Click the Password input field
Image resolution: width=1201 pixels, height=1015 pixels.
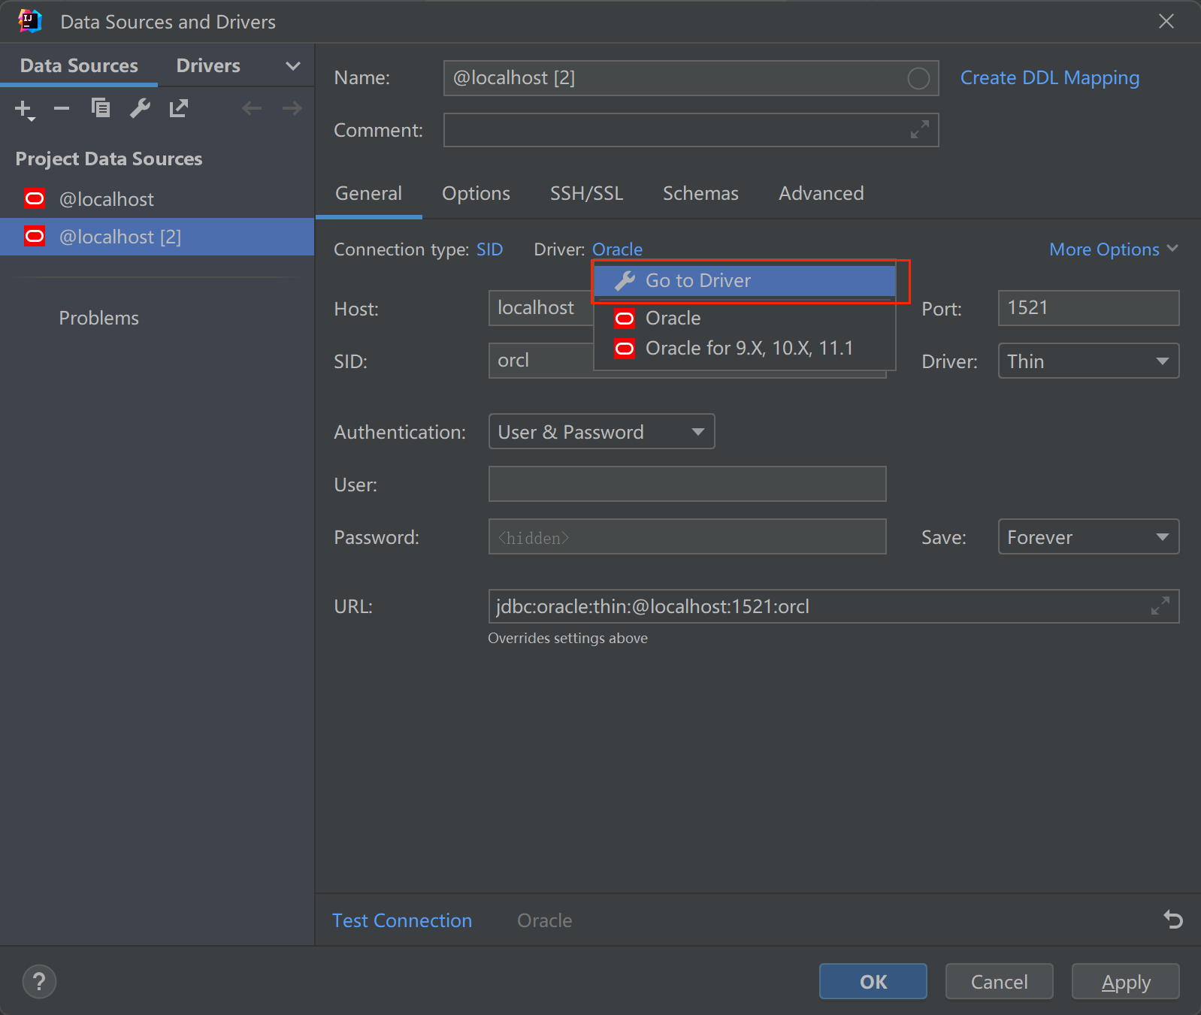tap(687, 537)
